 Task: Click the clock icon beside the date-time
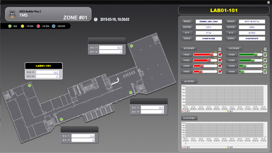coord(96,20)
